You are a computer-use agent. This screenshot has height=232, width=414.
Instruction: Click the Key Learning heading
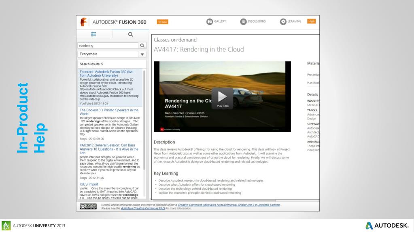click(x=166, y=173)
